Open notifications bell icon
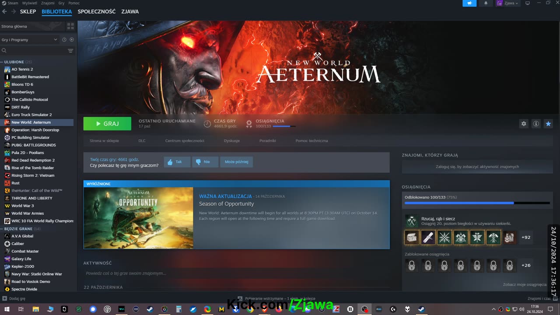The height and width of the screenshot is (315, 560). (486, 3)
